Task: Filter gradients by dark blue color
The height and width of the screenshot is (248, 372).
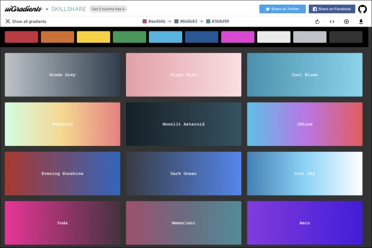Action: click(x=201, y=37)
